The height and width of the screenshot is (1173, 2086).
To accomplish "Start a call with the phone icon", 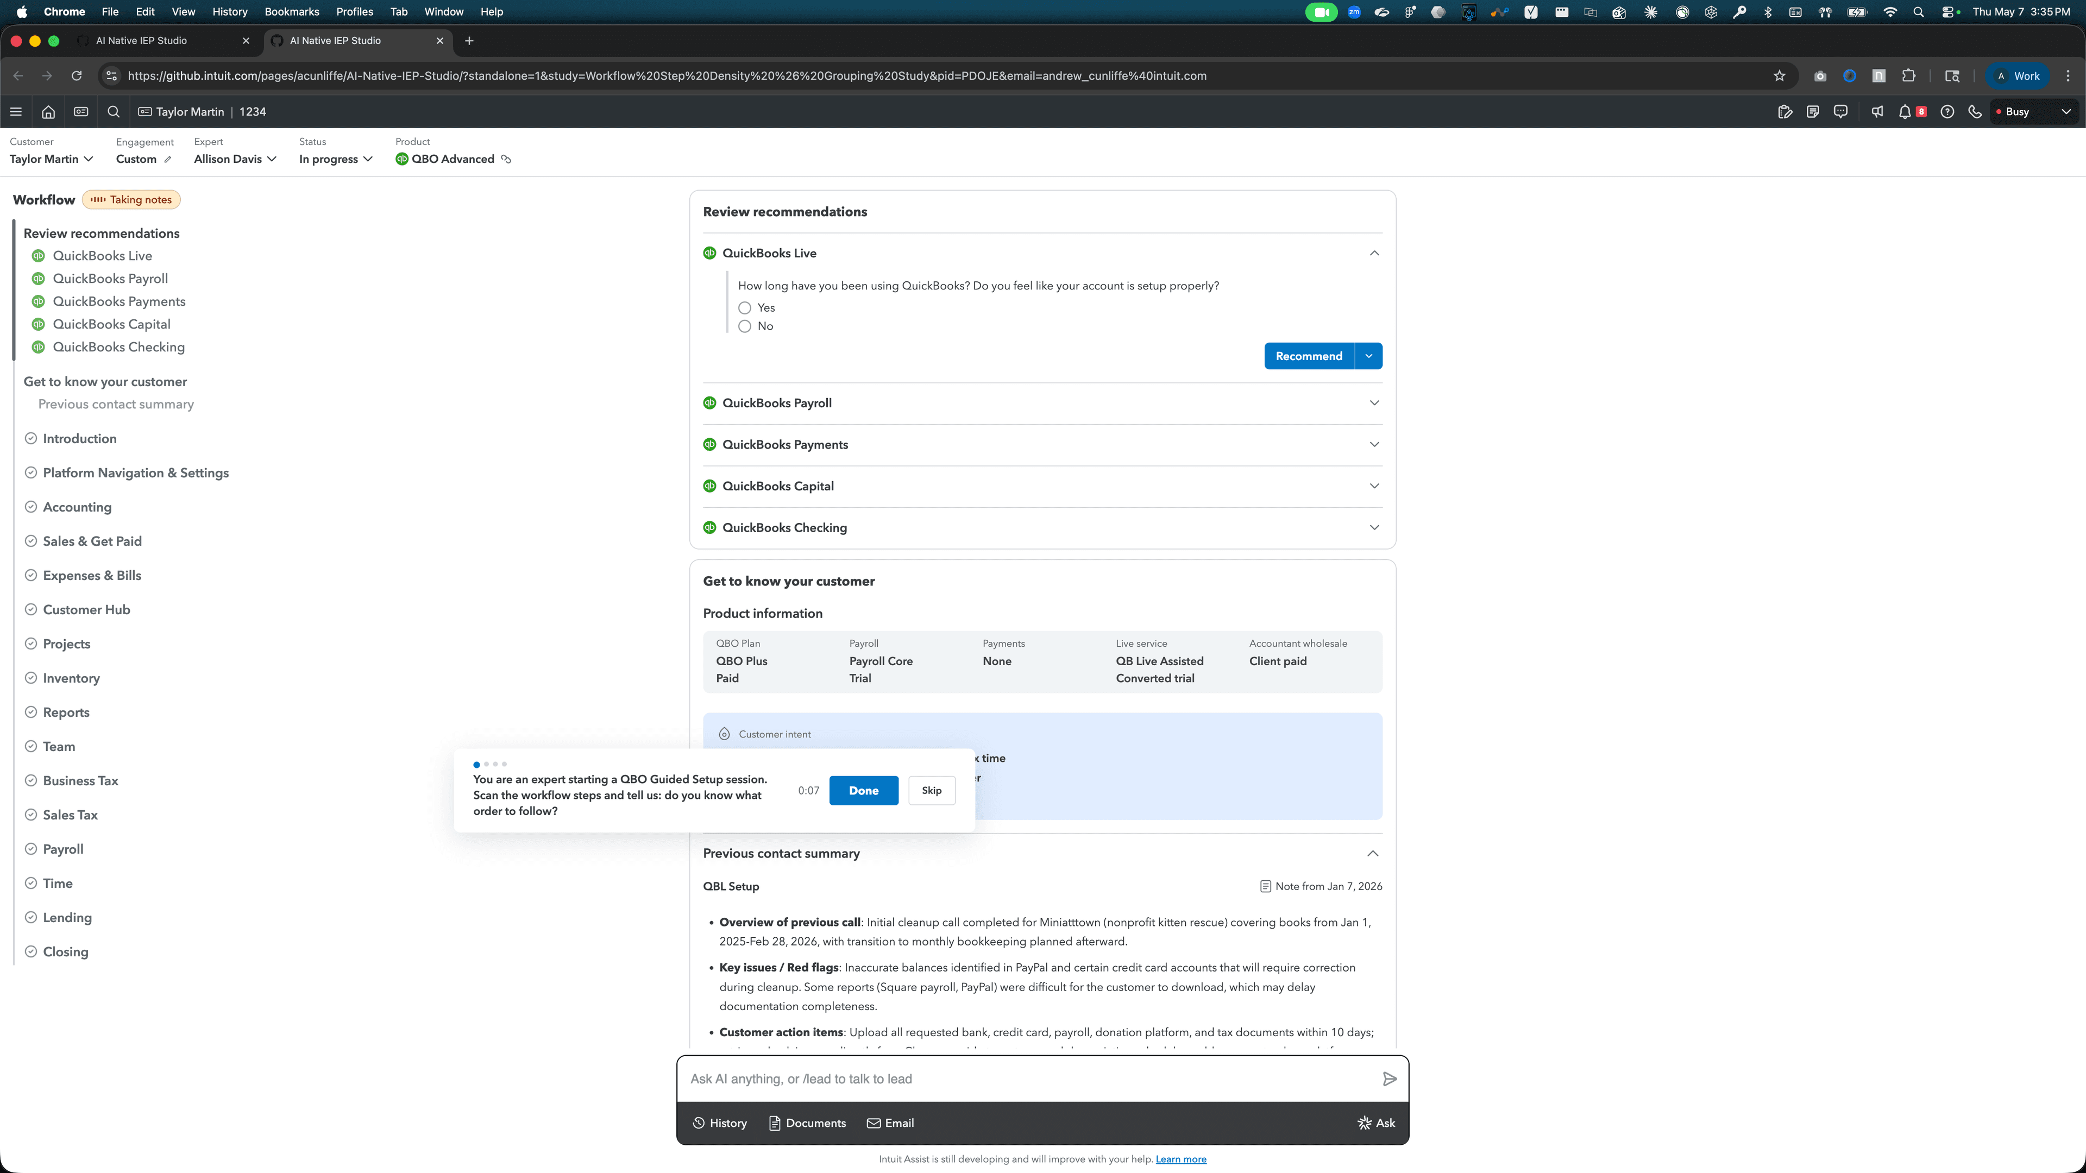I will 1975,112.
